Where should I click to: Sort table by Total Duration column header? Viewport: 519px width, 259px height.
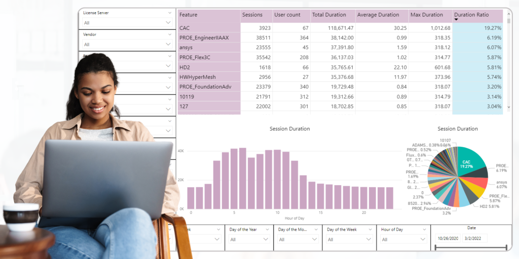329,15
